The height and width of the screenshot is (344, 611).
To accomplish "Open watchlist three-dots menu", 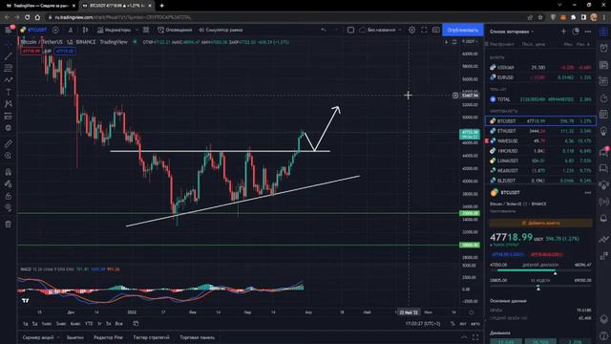I will (588, 32).
